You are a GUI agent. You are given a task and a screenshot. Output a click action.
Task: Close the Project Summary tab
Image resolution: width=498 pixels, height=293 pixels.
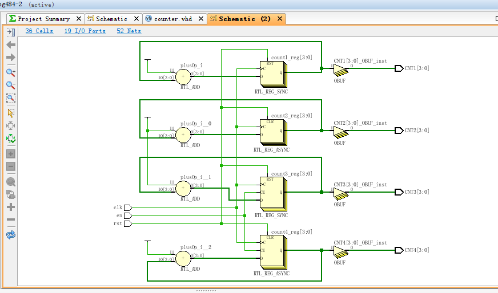pyautogui.click(x=79, y=19)
